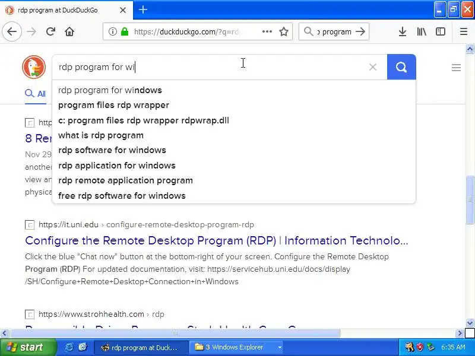The image size is (475, 356).
Task: Click the it.uni.edu result favicon
Action: (x=29, y=225)
